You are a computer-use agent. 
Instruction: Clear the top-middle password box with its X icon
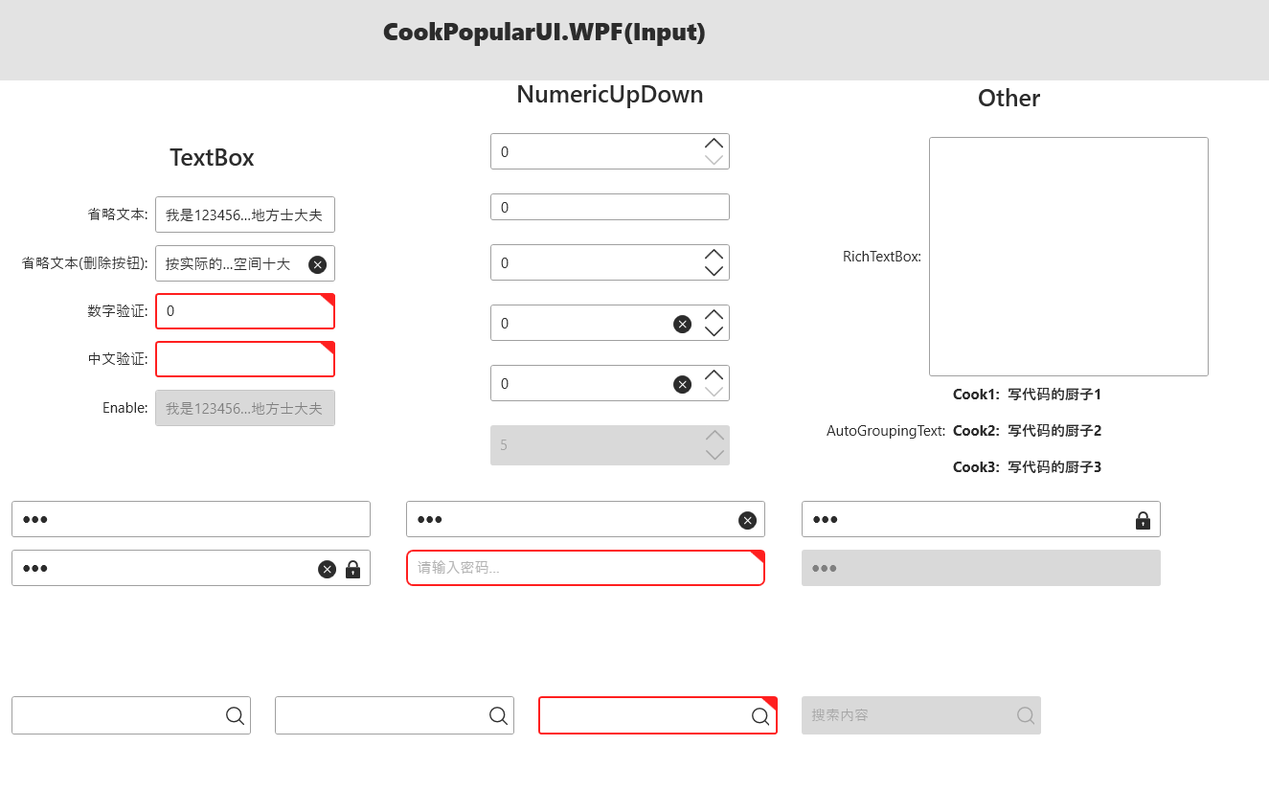[747, 520]
